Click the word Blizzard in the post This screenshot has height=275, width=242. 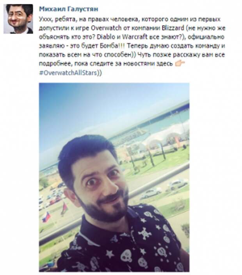173,28
